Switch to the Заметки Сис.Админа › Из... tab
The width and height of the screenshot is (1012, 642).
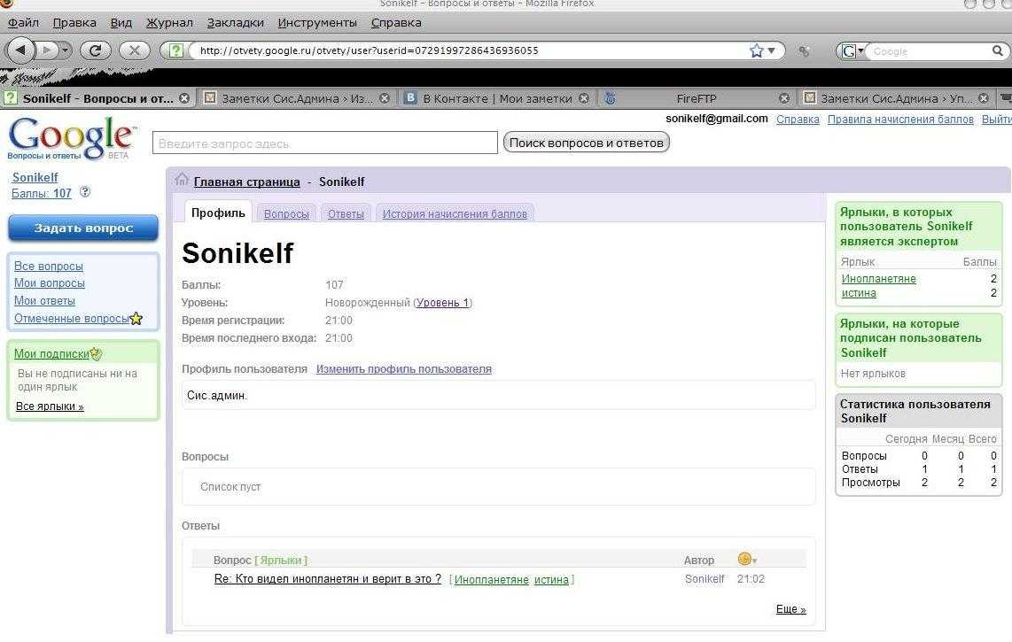coord(297,98)
